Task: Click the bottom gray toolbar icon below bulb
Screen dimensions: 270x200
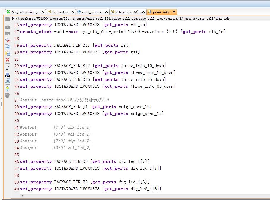Action: (x=7, y=95)
